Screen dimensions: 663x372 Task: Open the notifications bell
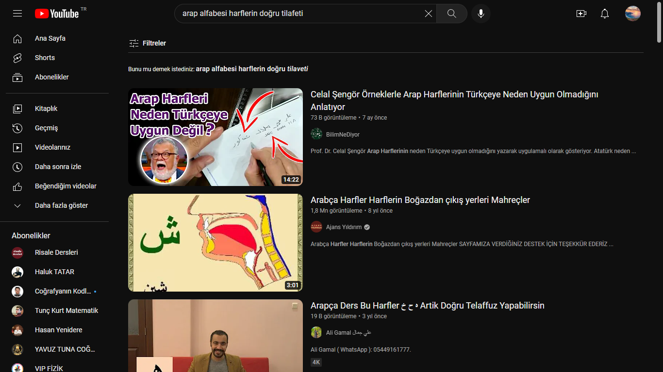click(605, 14)
